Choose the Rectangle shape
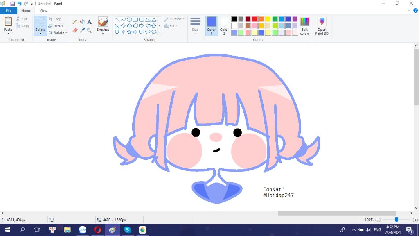419x236 pixels. tap(135, 20)
